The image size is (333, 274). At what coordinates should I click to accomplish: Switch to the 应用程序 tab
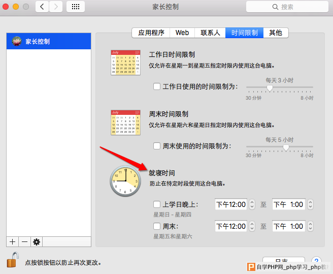(x=151, y=33)
